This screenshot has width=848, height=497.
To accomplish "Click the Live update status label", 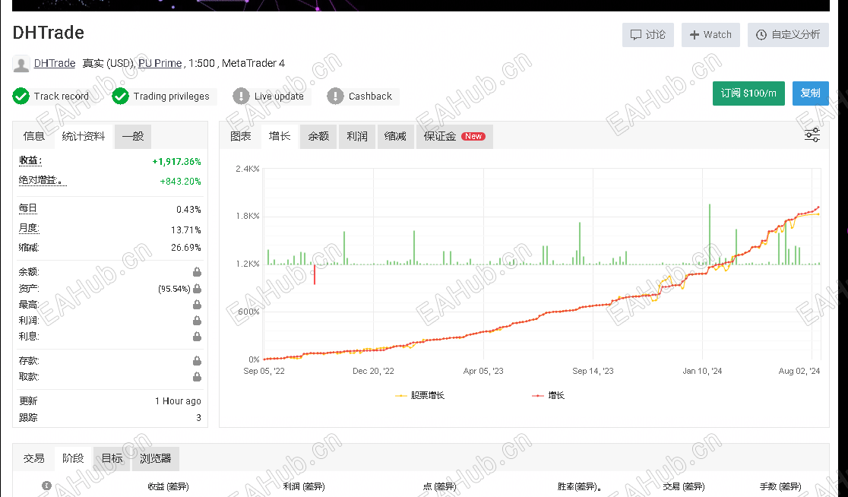I will pos(279,97).
